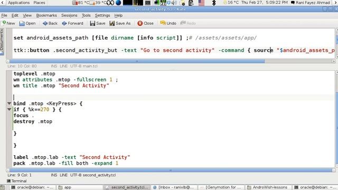This screenshot has width=338, height=190.
Task: Place cursor on 'toplevel .mtop' line
Action: 34,74
